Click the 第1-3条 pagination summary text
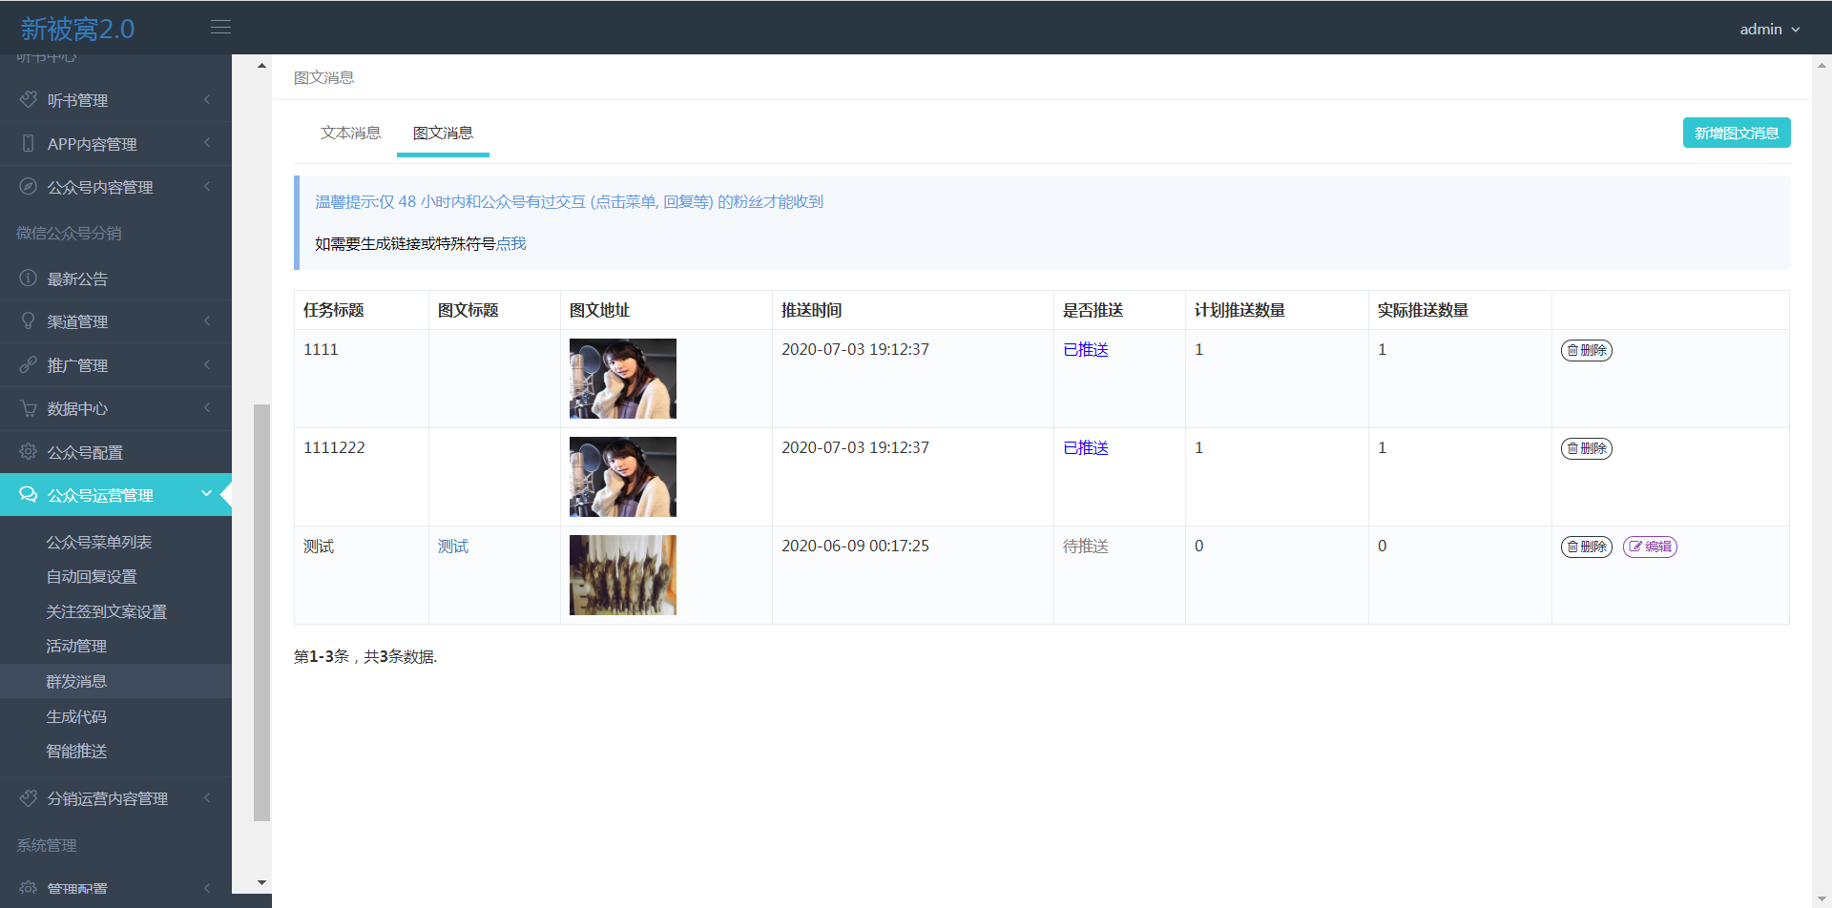The image size is (1832, 908). click(x=365, y=656)
